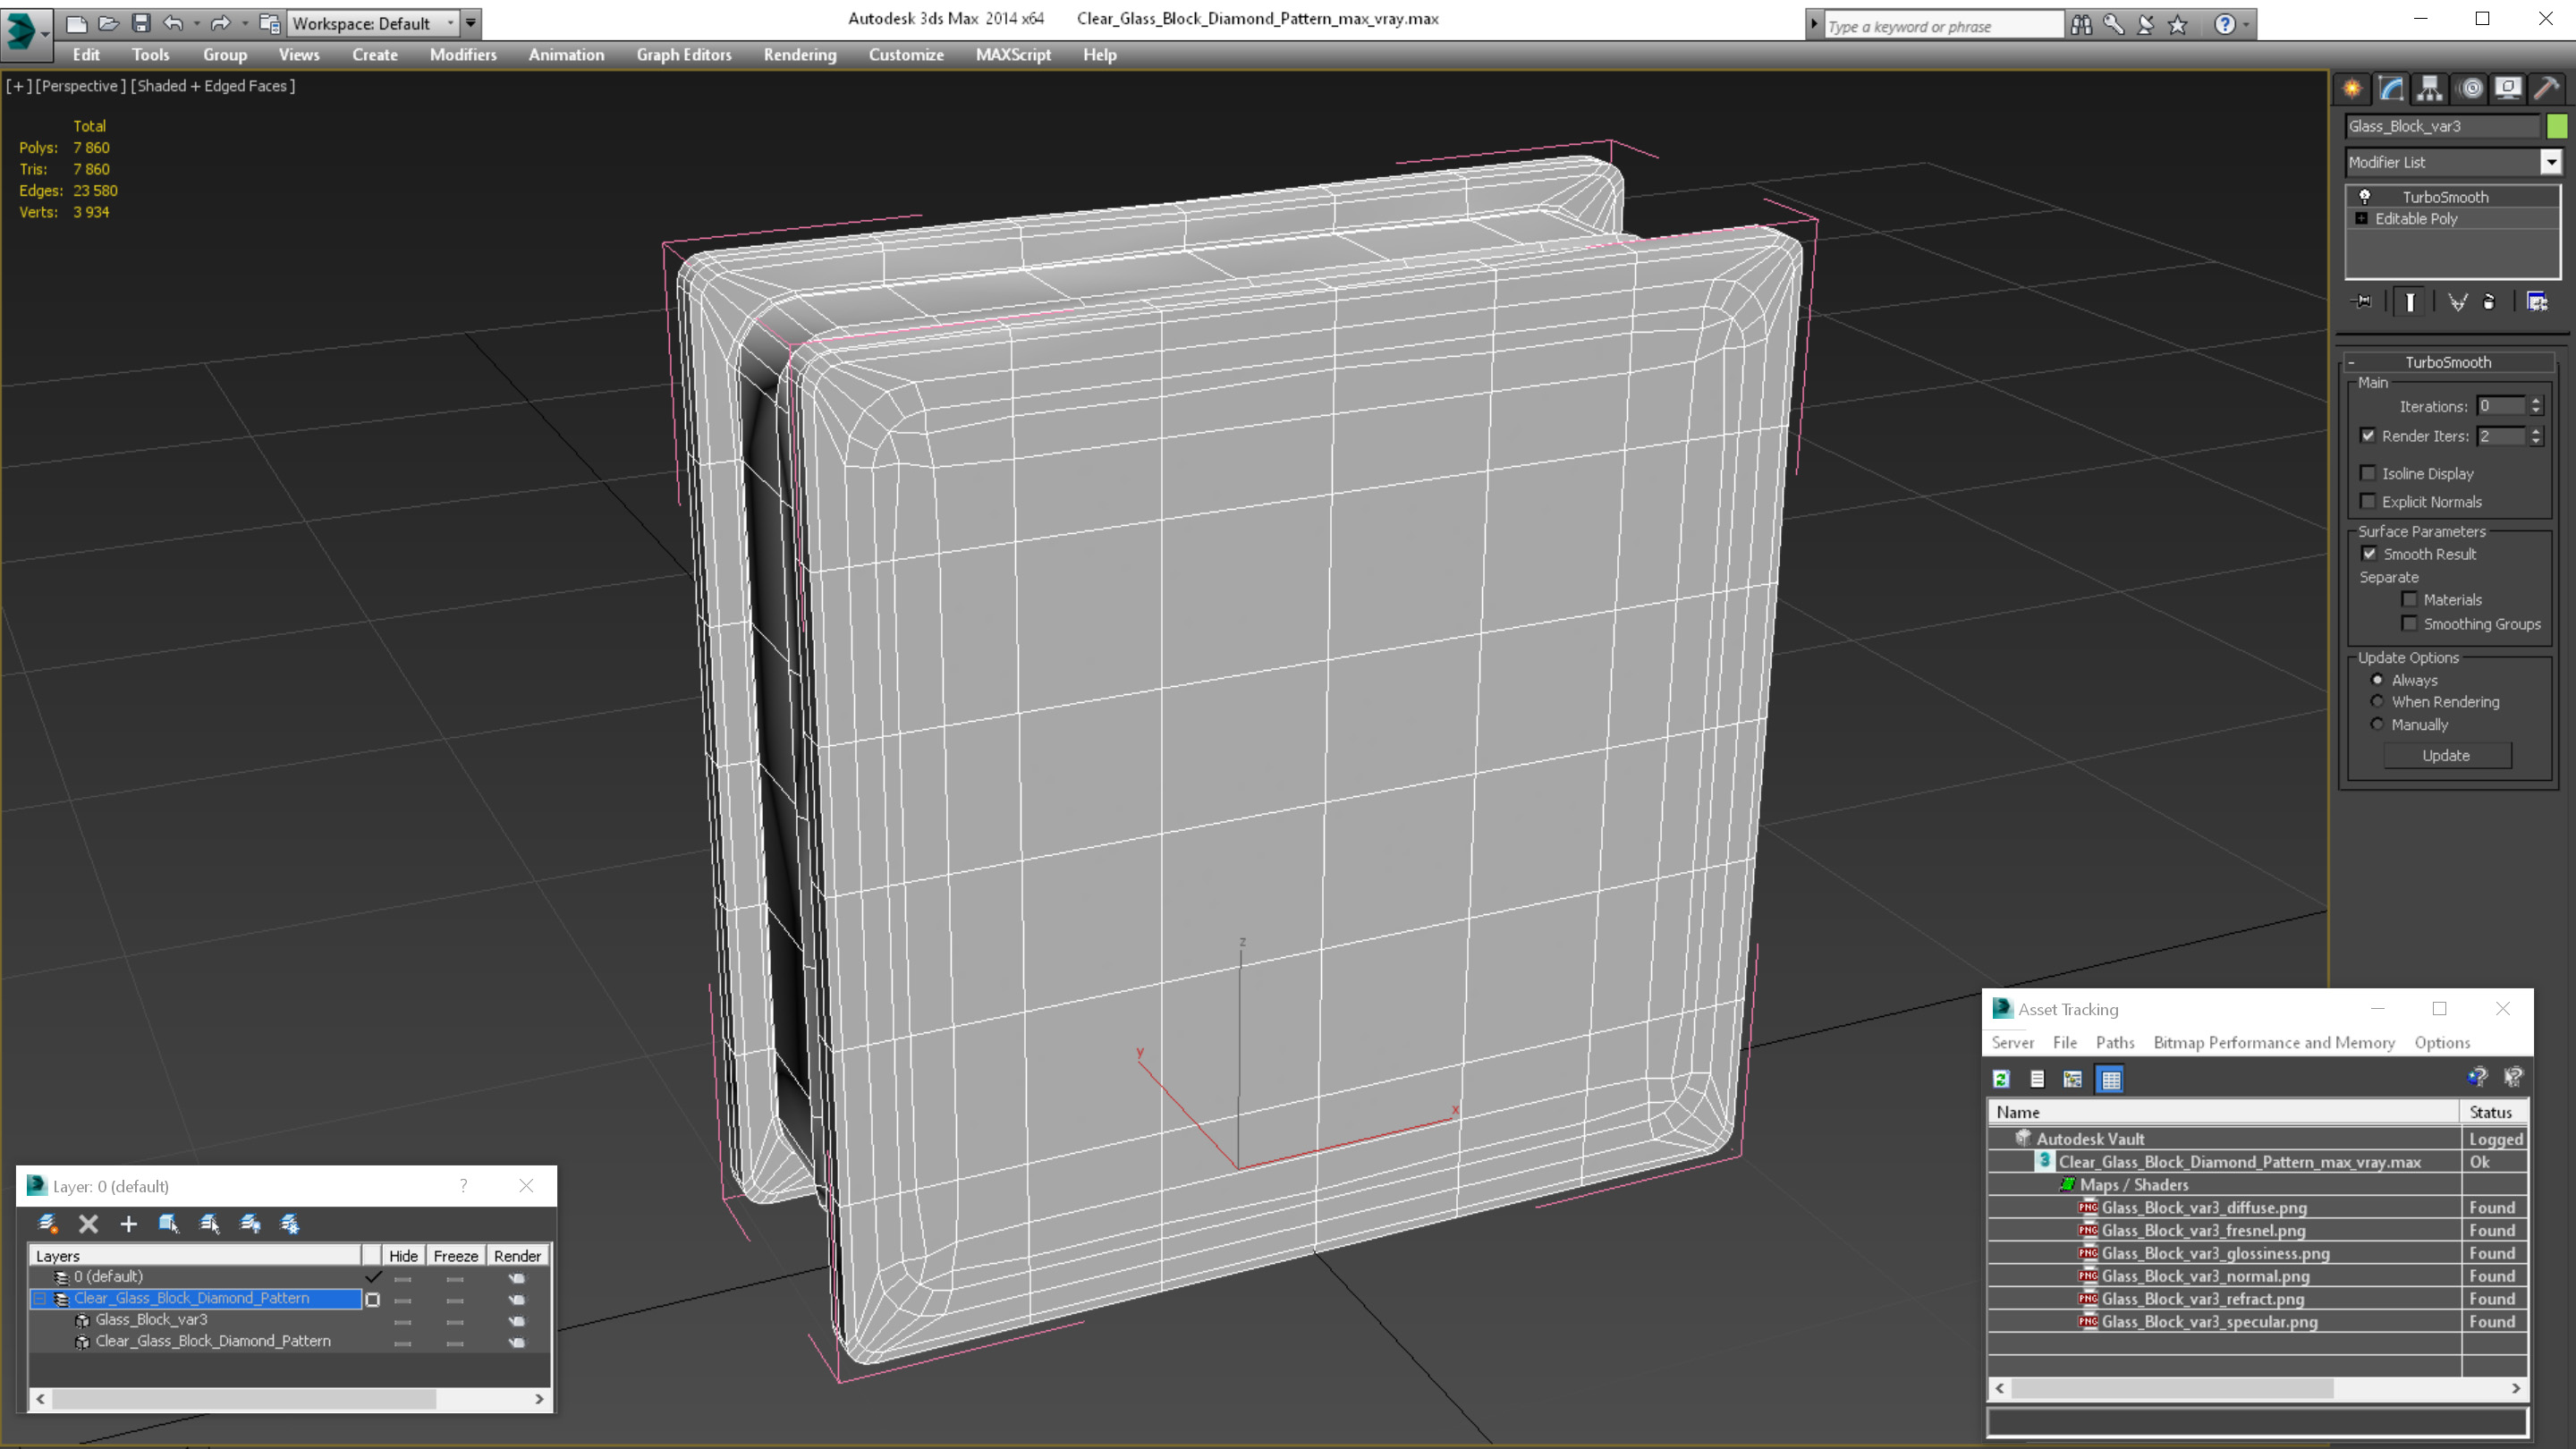The image size is (2576, 1449).
Task: Open the Hierarchy command panel tab
Action: coord(2429,88)
